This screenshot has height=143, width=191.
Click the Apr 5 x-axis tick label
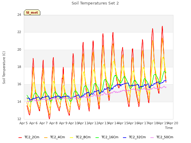click(x=24, y=123)
